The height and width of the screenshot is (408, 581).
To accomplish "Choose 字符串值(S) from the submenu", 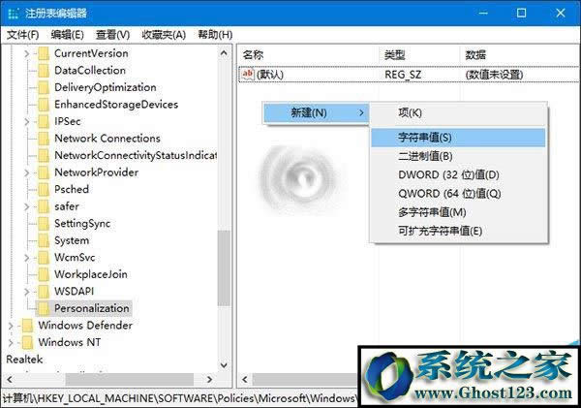I will point(425,138).
